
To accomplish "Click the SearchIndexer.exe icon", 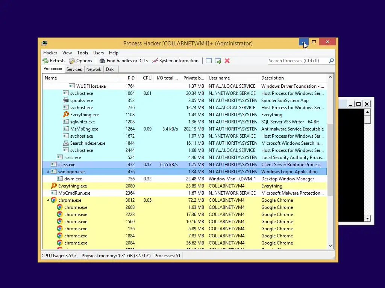I will pyautogui.click(x=65, y=143).
